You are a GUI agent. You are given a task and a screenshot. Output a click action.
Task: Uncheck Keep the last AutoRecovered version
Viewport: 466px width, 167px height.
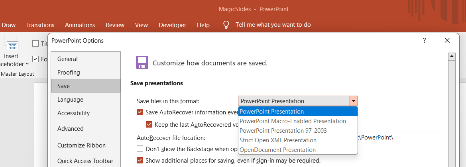[149, 124]
